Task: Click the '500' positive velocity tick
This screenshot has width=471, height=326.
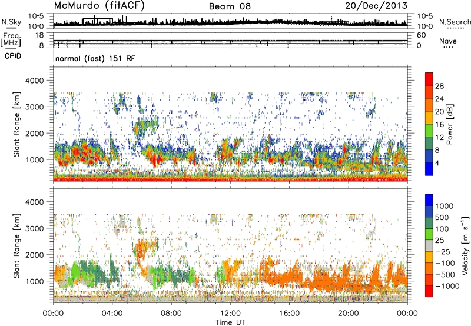Action: coord(442,217)
